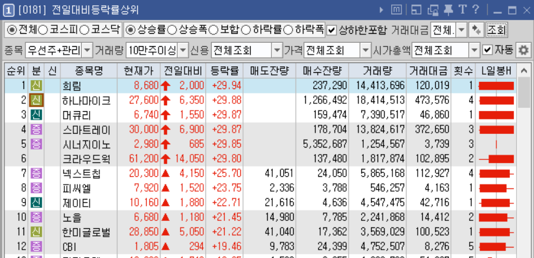Click the 신 badge in the 하나마이크 row
Viewport: 534px width, 258px height.
coord(36,100)
